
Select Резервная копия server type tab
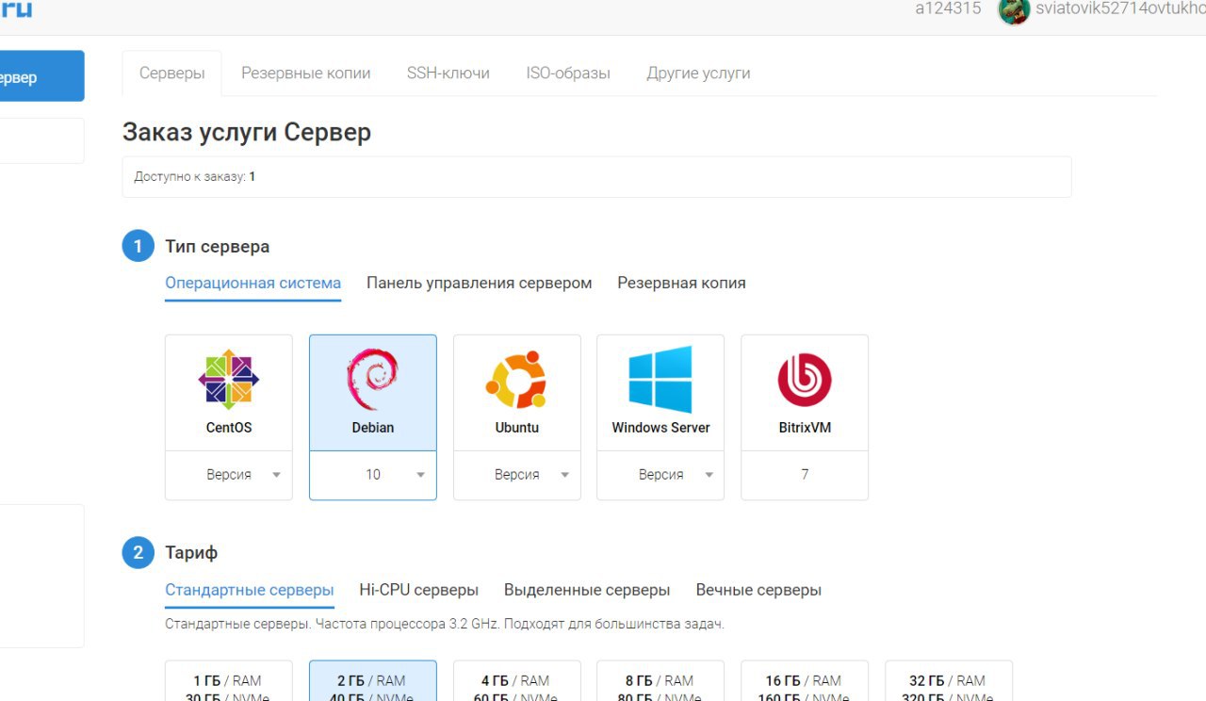click(681, 283)
